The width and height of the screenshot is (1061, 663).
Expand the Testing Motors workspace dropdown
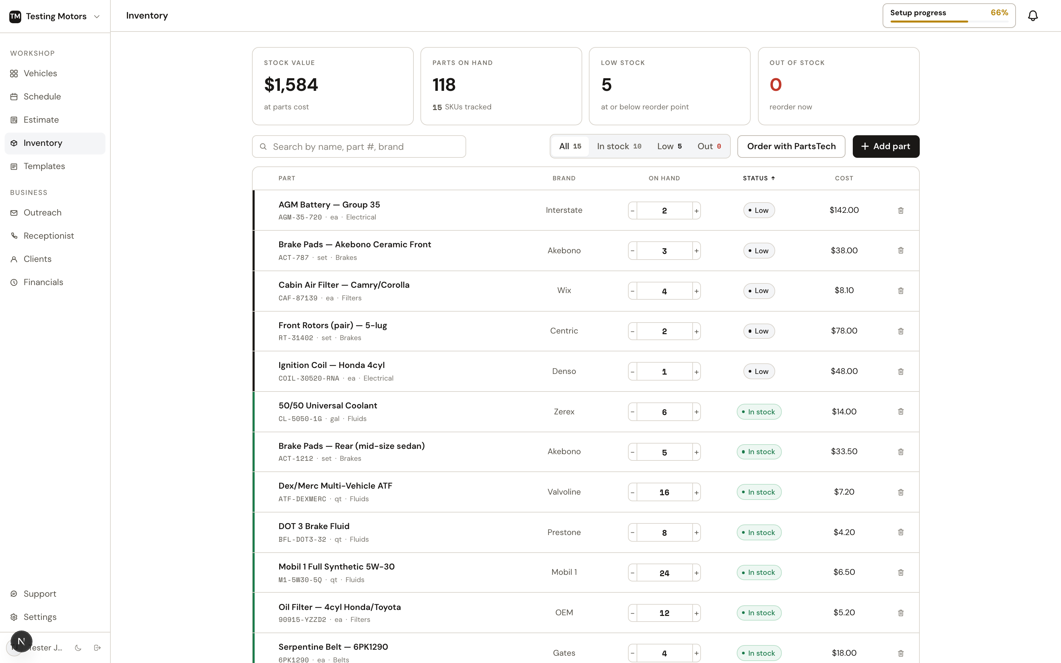pos(97,16)
